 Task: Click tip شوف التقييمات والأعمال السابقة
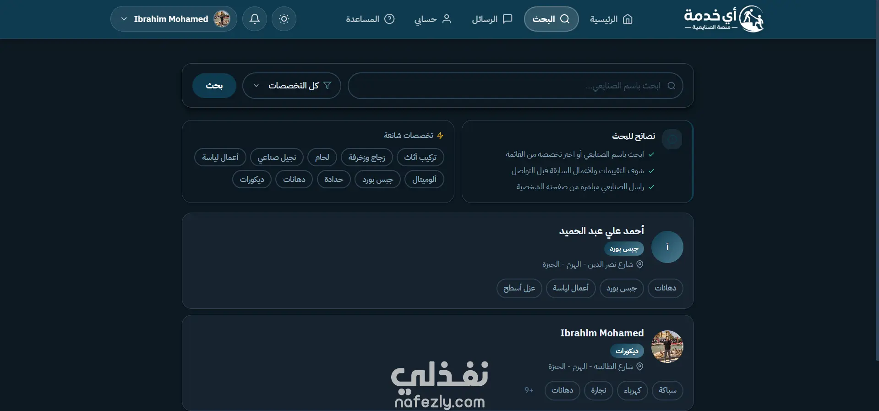coord(578,171)
